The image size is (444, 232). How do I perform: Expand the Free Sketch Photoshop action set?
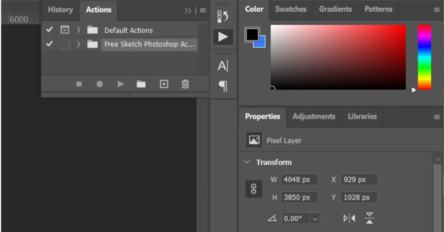click(x=79, y=44)
